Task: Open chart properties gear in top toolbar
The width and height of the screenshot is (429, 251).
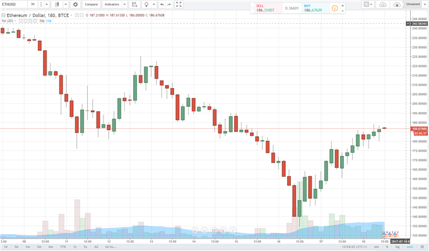Action: point(75,4)
